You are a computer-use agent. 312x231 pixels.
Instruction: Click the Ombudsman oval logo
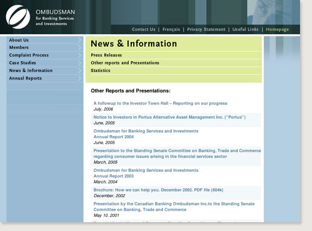(x=18, y=17)
